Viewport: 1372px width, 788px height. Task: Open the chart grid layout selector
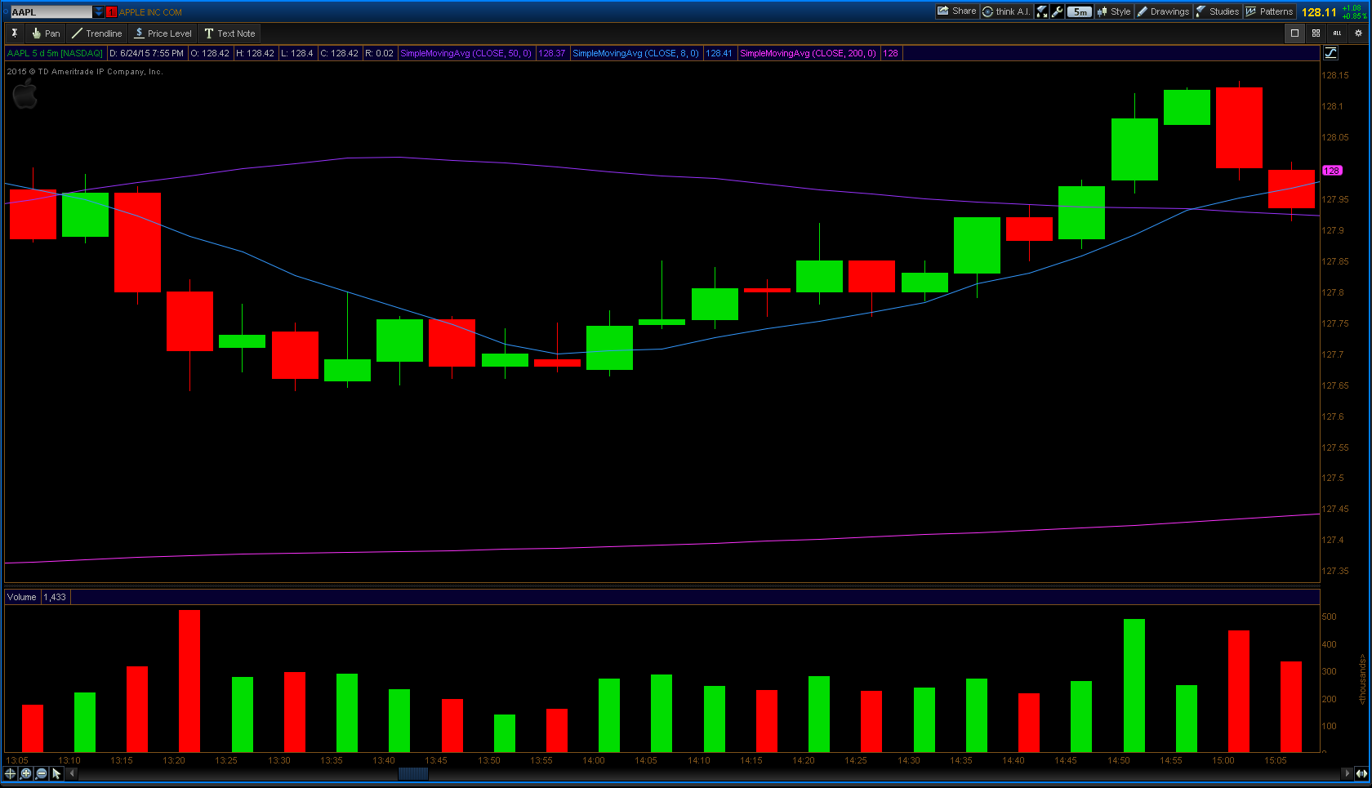click(1316, 33)
